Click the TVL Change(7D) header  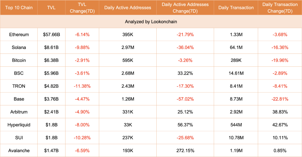[82, 8]
